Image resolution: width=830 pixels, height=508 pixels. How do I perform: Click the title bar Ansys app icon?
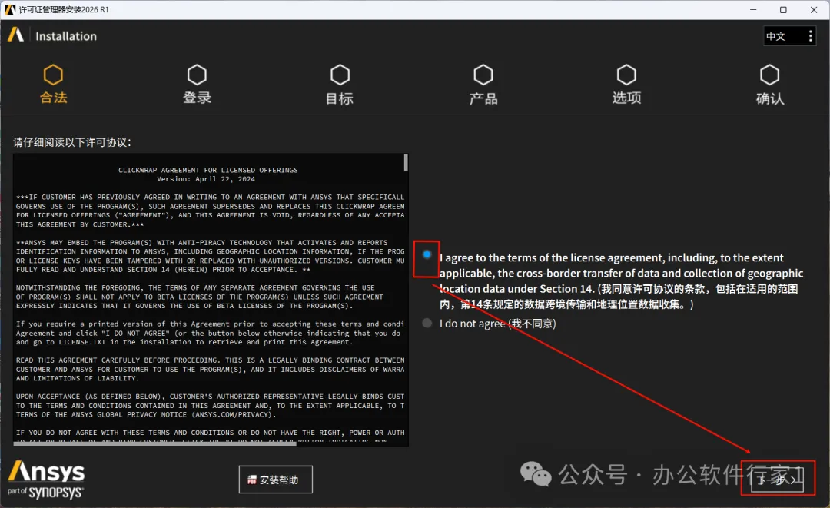pyautogui.click(x=10, y=9)
